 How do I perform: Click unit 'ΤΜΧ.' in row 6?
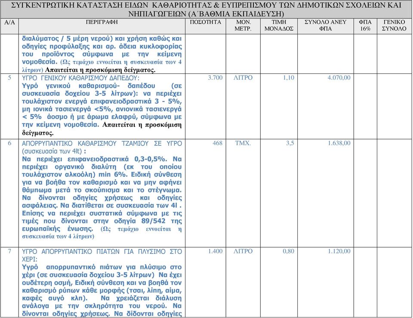point(243,143)
